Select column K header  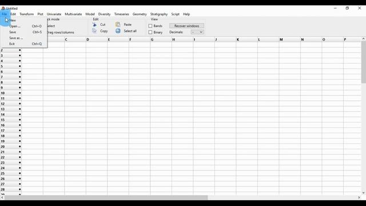[x=246, y=39]
